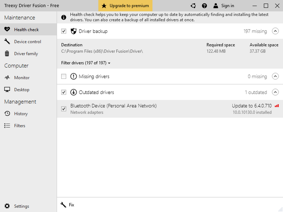Viewport: 283px width, 212px height.
Task: Click the help question mark icon
Action: click(204, 6)
